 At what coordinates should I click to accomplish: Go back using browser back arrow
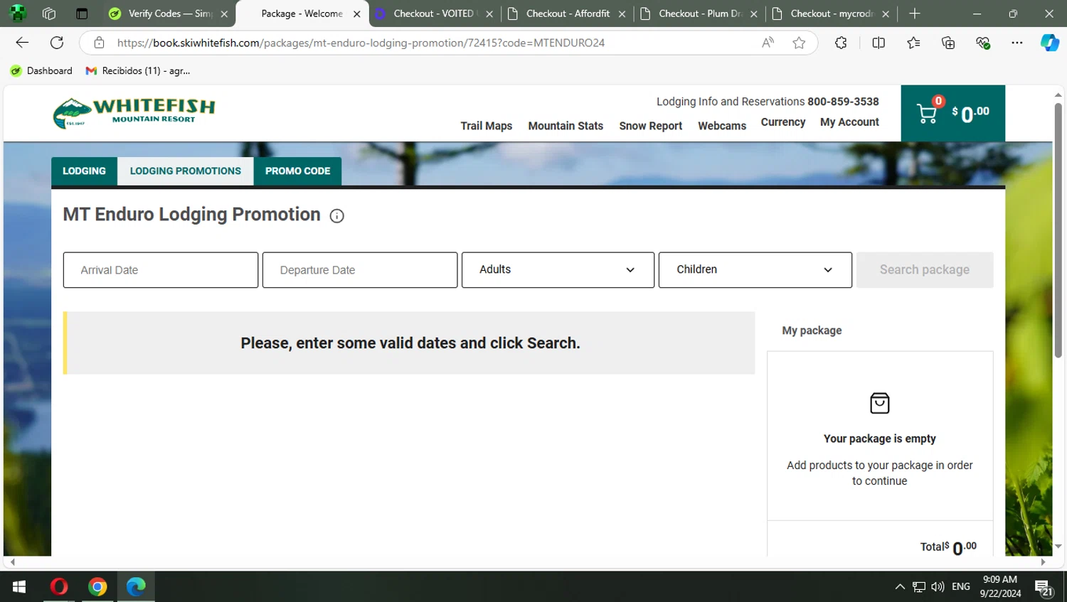pos(22,43)
